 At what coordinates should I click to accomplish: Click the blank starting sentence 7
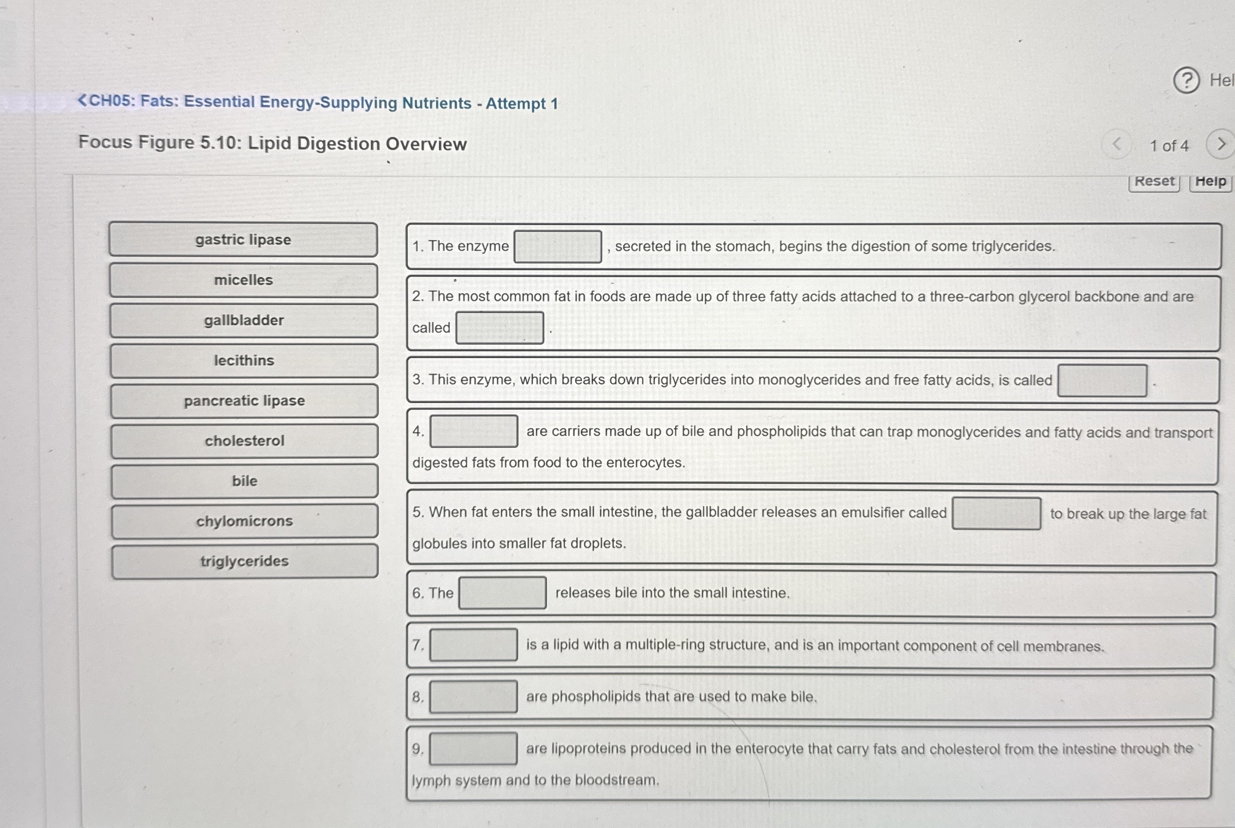473,645
